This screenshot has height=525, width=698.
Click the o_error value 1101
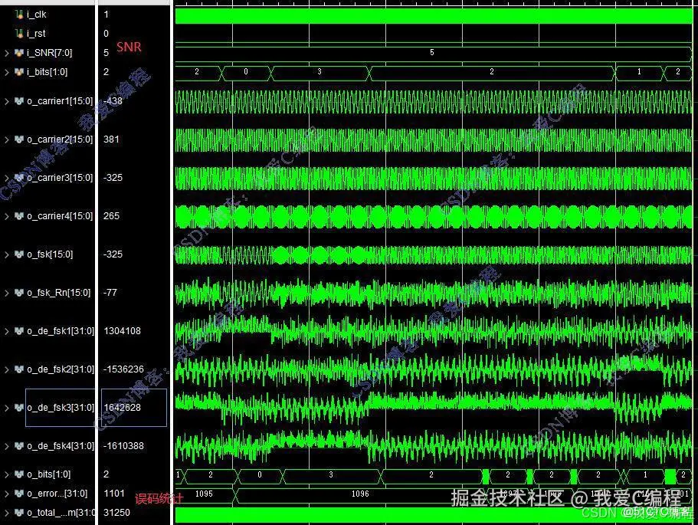tap(114, 494)
